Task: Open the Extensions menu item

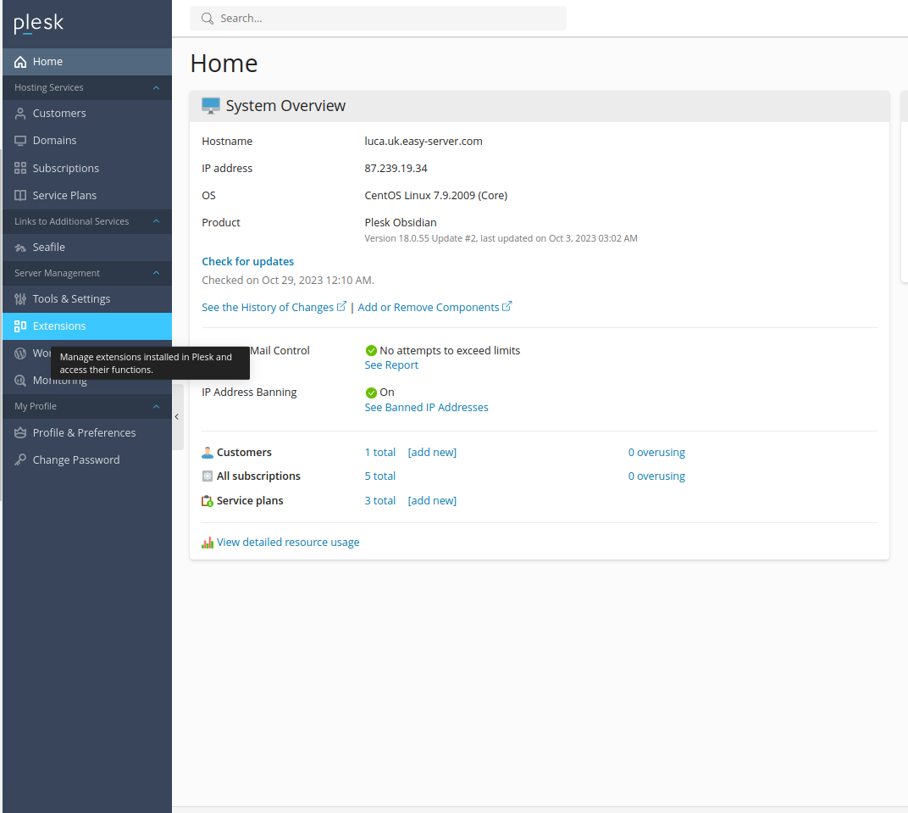Action: coord(59,326)
